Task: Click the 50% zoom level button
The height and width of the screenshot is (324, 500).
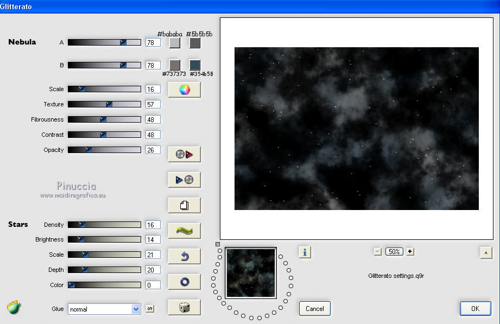Action: tap(394, 252)
